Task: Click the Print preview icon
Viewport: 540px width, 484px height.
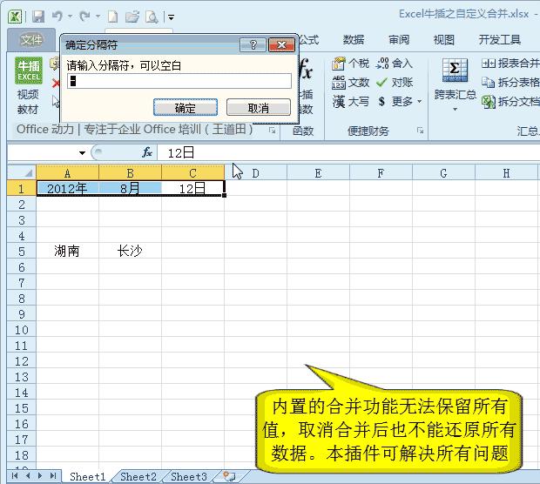Action: [x=152, y=17]
